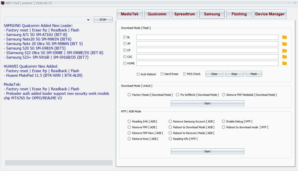
Task: Toggle the CSC checkbox
Action: click(x=125, y=57)
